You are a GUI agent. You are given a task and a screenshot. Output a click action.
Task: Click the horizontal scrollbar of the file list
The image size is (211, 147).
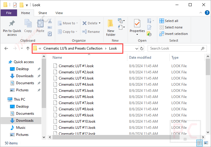click(116, 137)
